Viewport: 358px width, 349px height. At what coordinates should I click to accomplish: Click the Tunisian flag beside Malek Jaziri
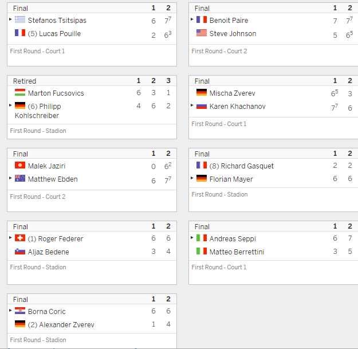pyautogui.click(x=20, y=165)
